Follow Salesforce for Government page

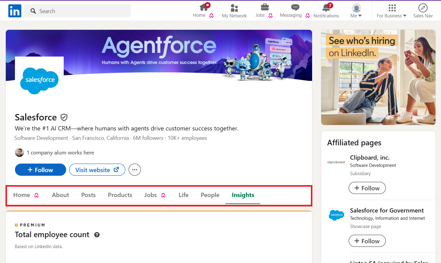(367, 241)
